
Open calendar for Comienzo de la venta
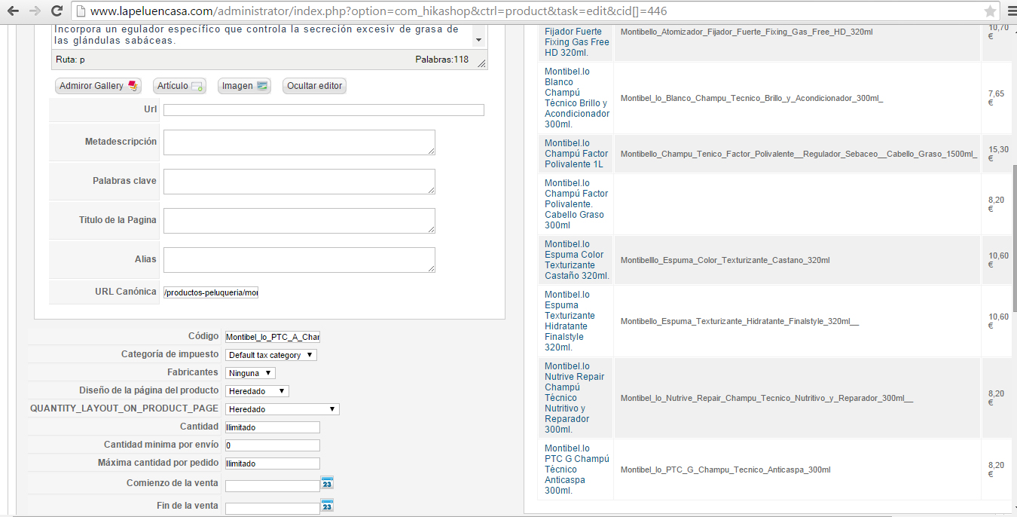point(327,483)
